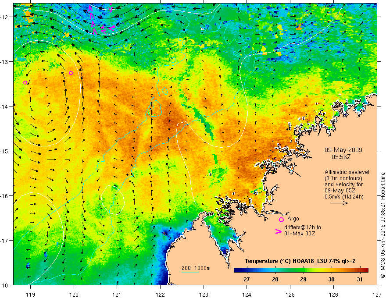The width and height of the screenshot is (386, 298).
Task: Click the 'Altimetric sealevel' caption line
Action: pyautogui.click(x=347, y=172)
